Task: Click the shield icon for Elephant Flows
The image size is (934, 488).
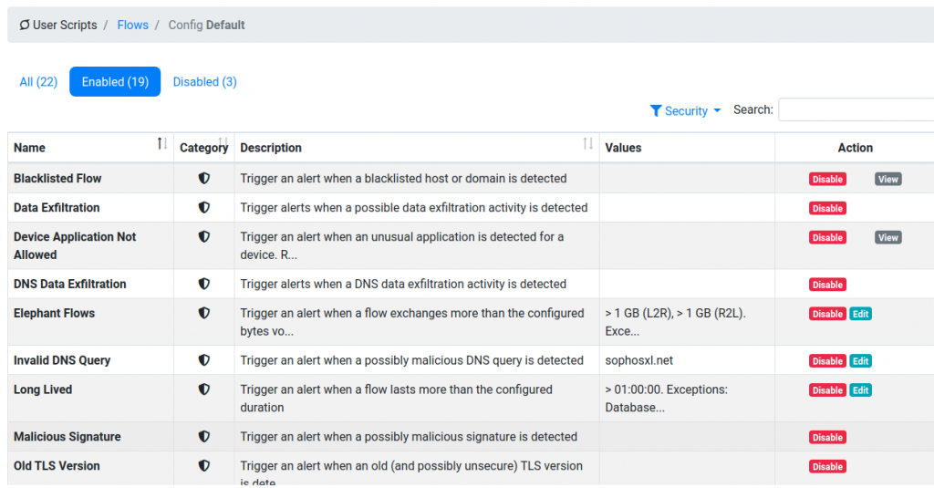Action: coord(203,313)
